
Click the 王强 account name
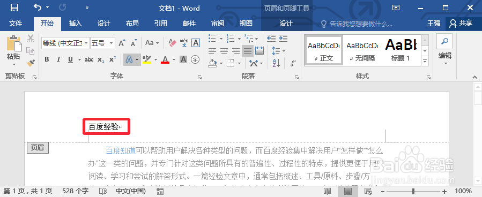433,24
